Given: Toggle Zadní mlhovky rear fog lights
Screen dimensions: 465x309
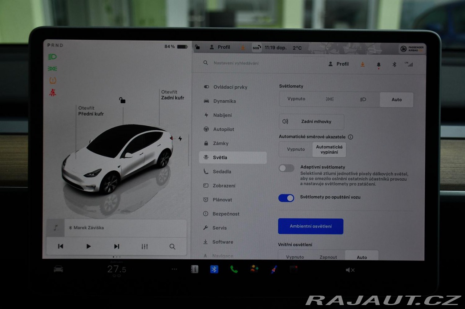Looking at the screenshot, I should [311, 122].
